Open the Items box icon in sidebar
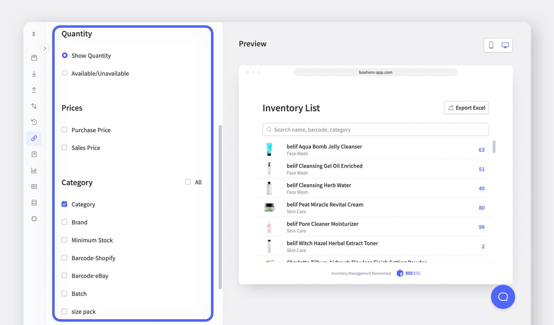This screenshot has width=554, height=325. pyautogui.click(x=34, y=57)
